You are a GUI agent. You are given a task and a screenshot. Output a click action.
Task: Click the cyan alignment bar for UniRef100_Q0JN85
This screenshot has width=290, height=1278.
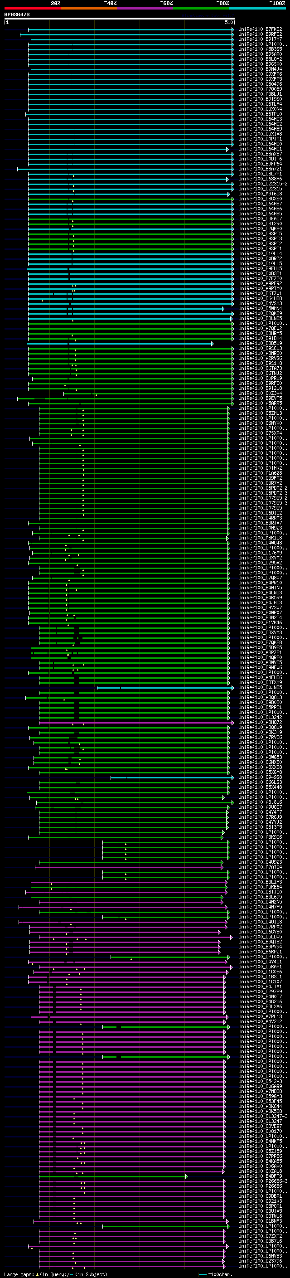[x=165, y=688]
